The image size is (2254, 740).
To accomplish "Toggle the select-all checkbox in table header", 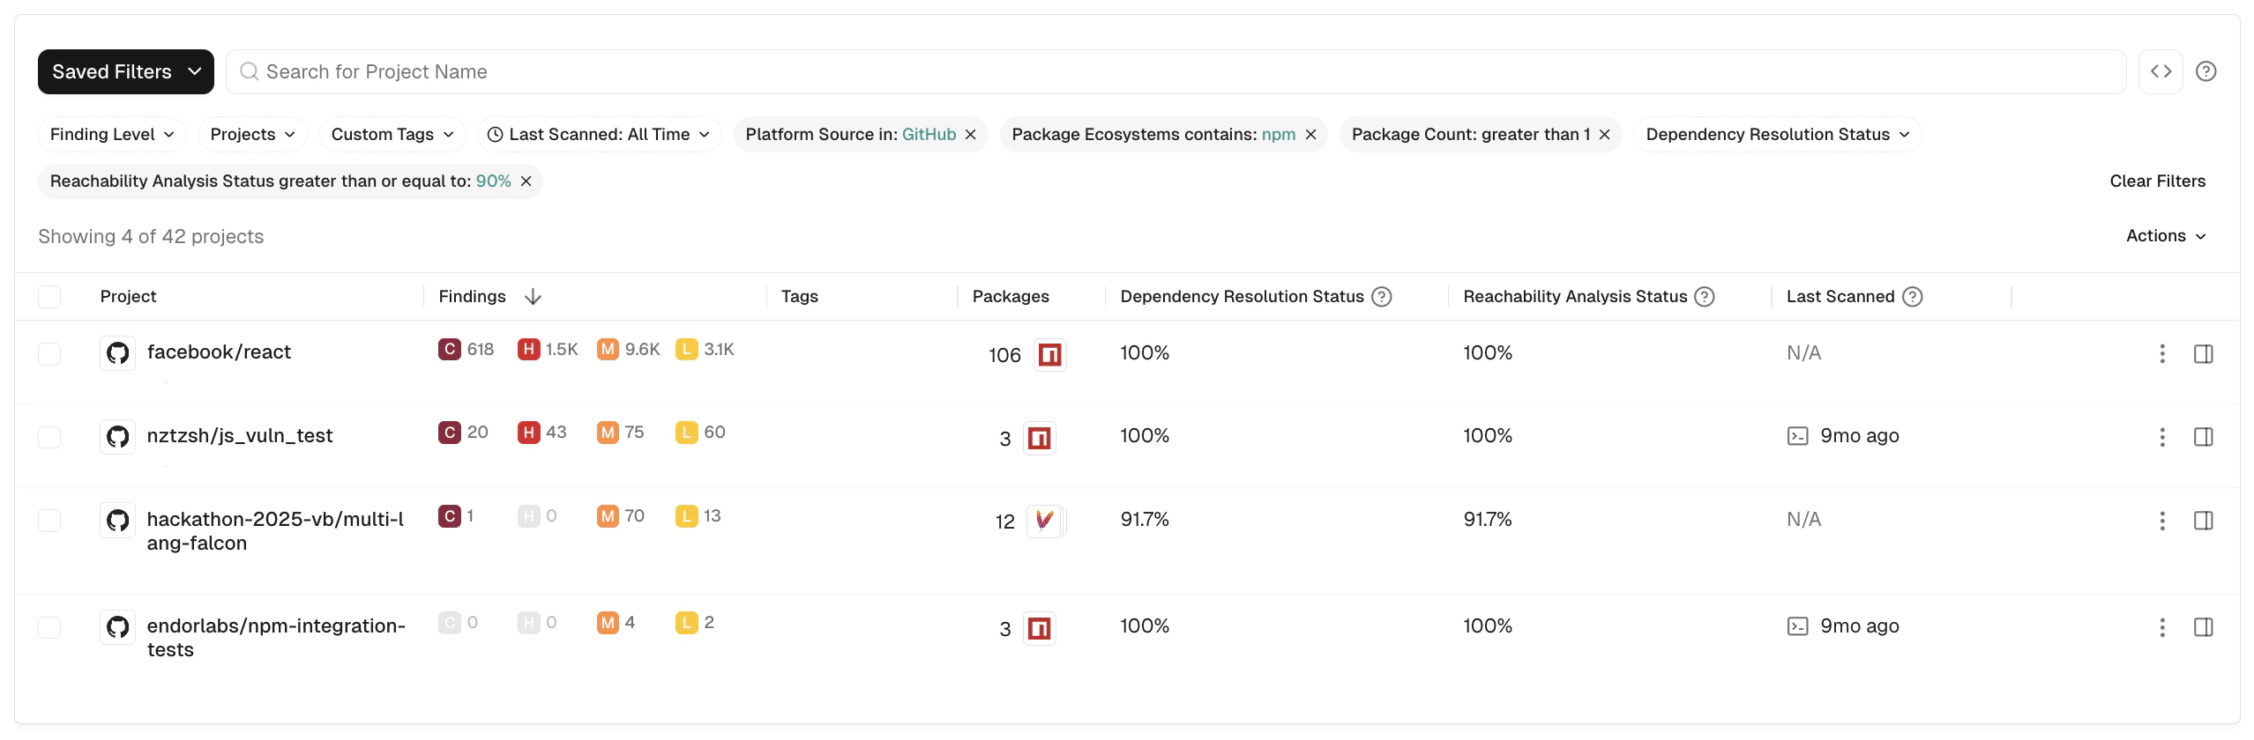I will coord(49,297).
